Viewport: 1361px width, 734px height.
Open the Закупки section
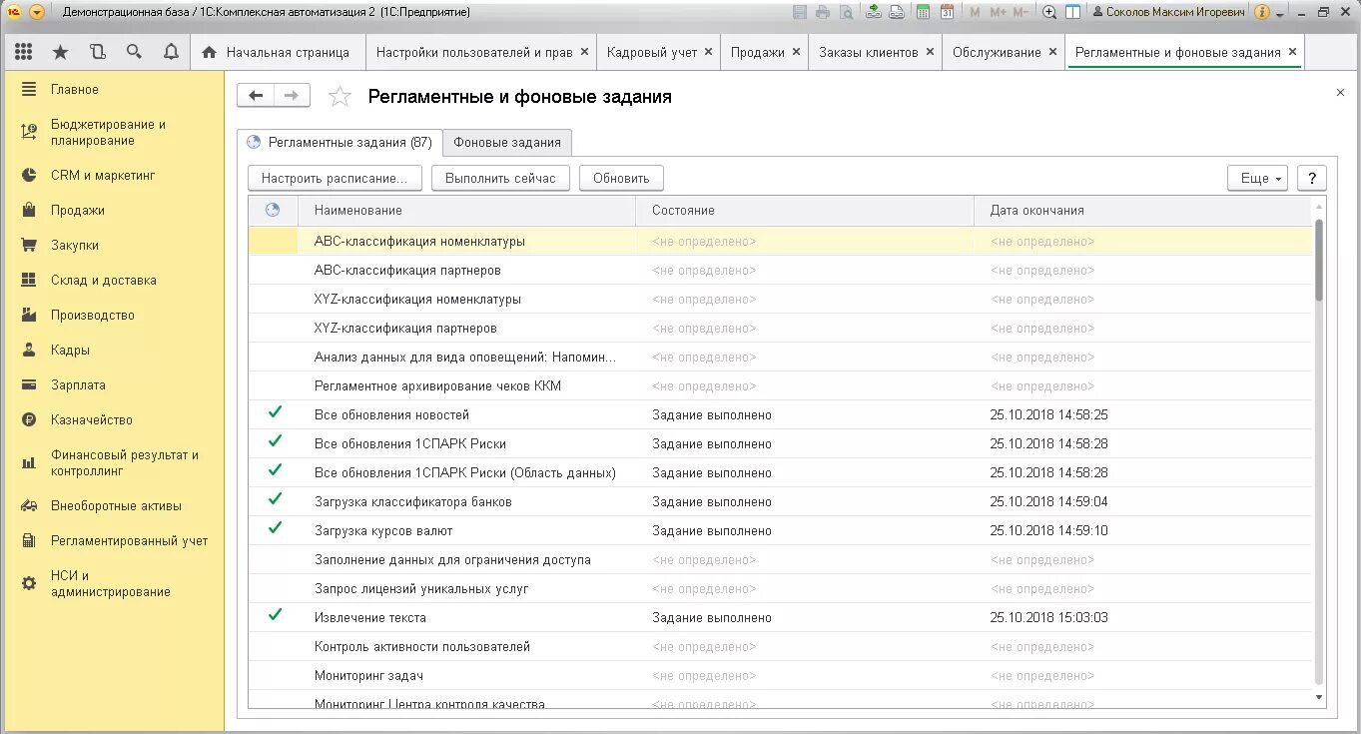pos(75,245)
